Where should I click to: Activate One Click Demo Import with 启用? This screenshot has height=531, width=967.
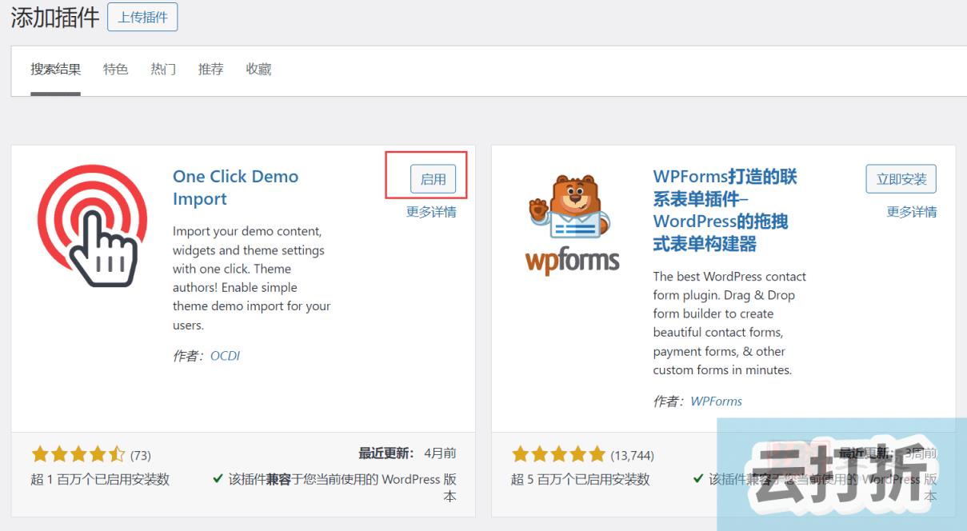tap(434, 179)
